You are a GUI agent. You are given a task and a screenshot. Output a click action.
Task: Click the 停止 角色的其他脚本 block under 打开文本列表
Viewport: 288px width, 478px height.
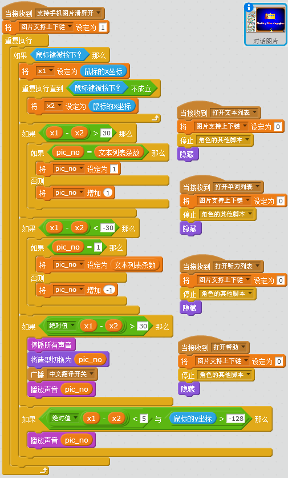coord(215,140)
